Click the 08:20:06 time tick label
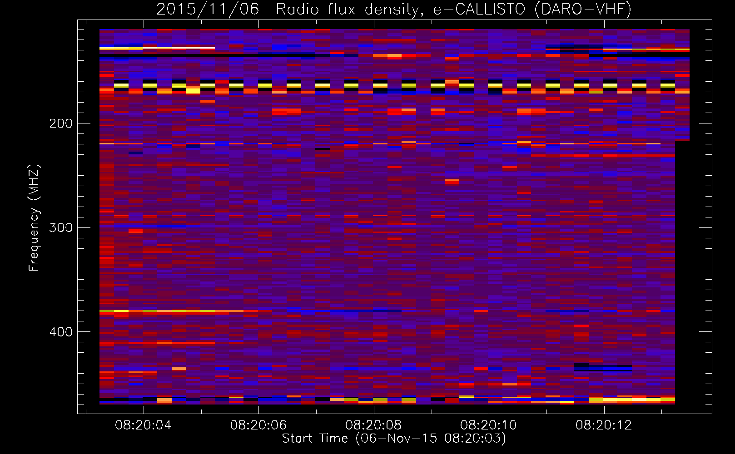Screen dimensions: 735x454 258,425
